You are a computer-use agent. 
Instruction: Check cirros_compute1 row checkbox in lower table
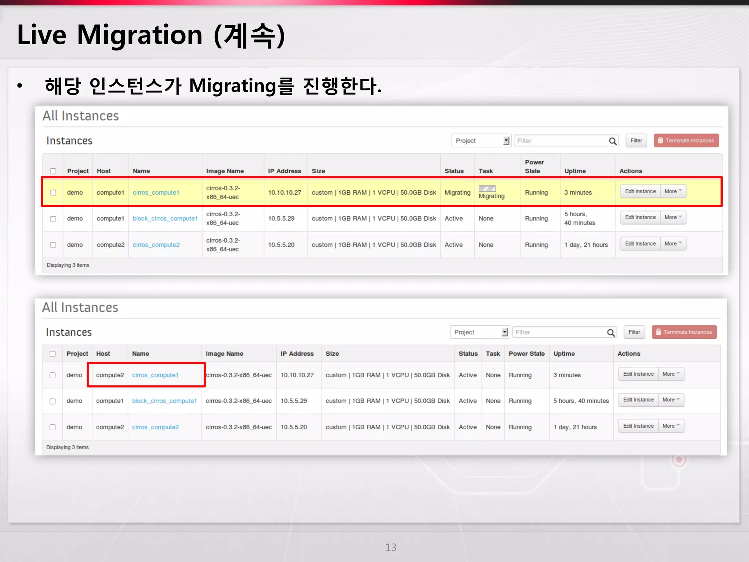tap(53, 375)
